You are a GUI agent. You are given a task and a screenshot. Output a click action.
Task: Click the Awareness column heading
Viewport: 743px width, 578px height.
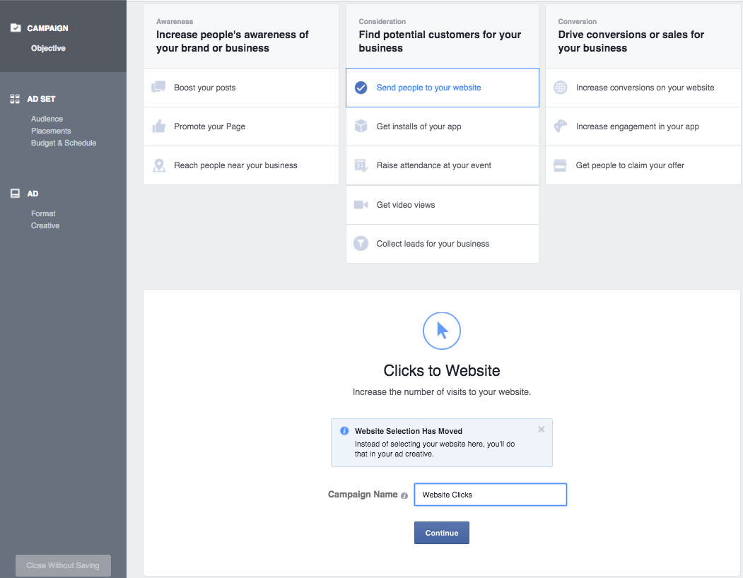(x=175, y=21)
